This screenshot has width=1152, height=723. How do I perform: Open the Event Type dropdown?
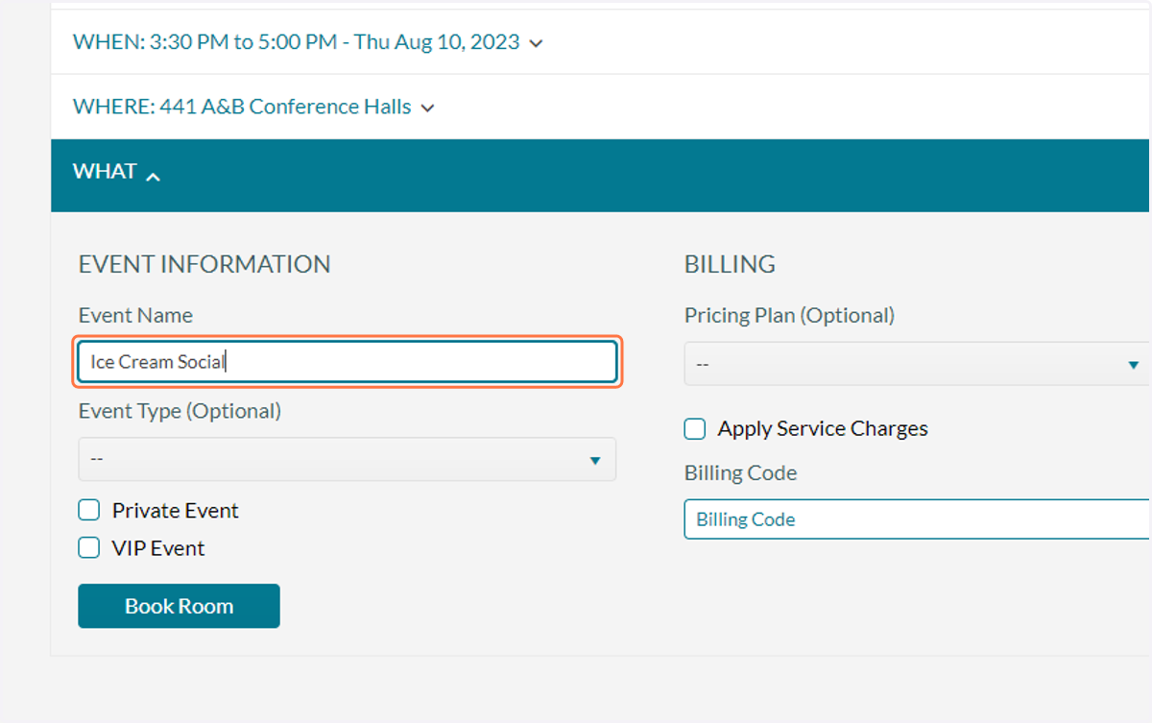348,459
